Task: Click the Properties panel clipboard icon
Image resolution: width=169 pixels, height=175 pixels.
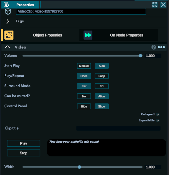Action: (x=6, y=5)
